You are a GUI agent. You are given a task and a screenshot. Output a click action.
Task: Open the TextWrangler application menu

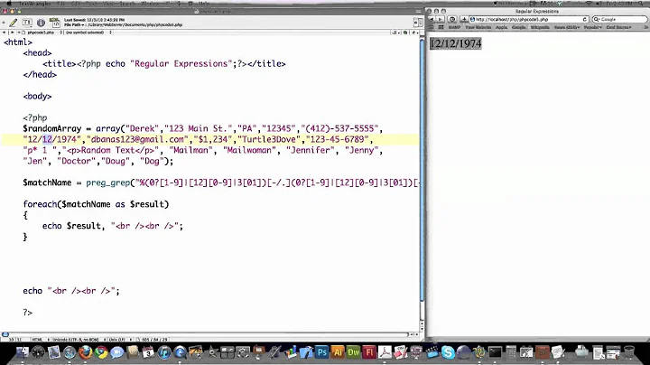tap(34, 4)
